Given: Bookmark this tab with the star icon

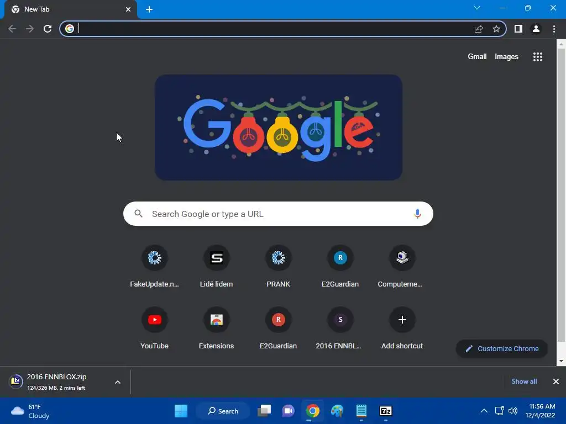Looking at the screenshot, I should coord(496,29).
